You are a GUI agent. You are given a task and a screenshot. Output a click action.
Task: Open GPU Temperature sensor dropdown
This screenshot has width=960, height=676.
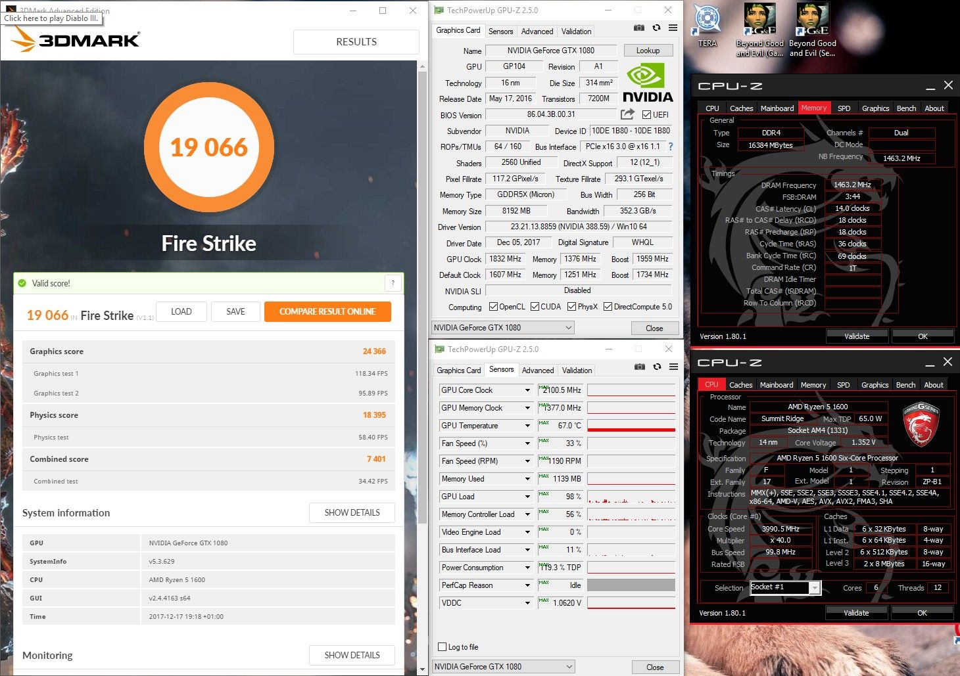pyautogui.click(x=527, y=426)
